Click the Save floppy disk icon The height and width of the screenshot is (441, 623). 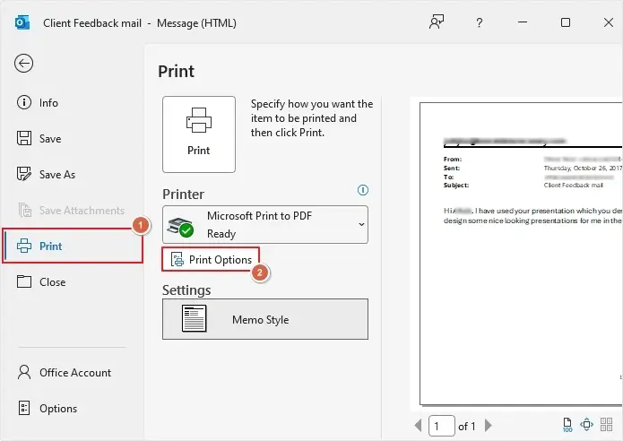[x=24, y=138]
